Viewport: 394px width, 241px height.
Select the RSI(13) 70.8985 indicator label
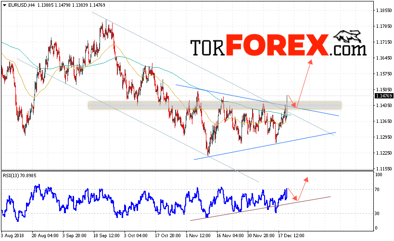20,176
